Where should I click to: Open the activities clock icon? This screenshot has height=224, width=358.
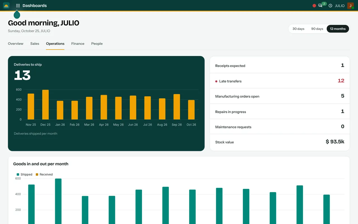pyautogui.click(x=330, y=6)
